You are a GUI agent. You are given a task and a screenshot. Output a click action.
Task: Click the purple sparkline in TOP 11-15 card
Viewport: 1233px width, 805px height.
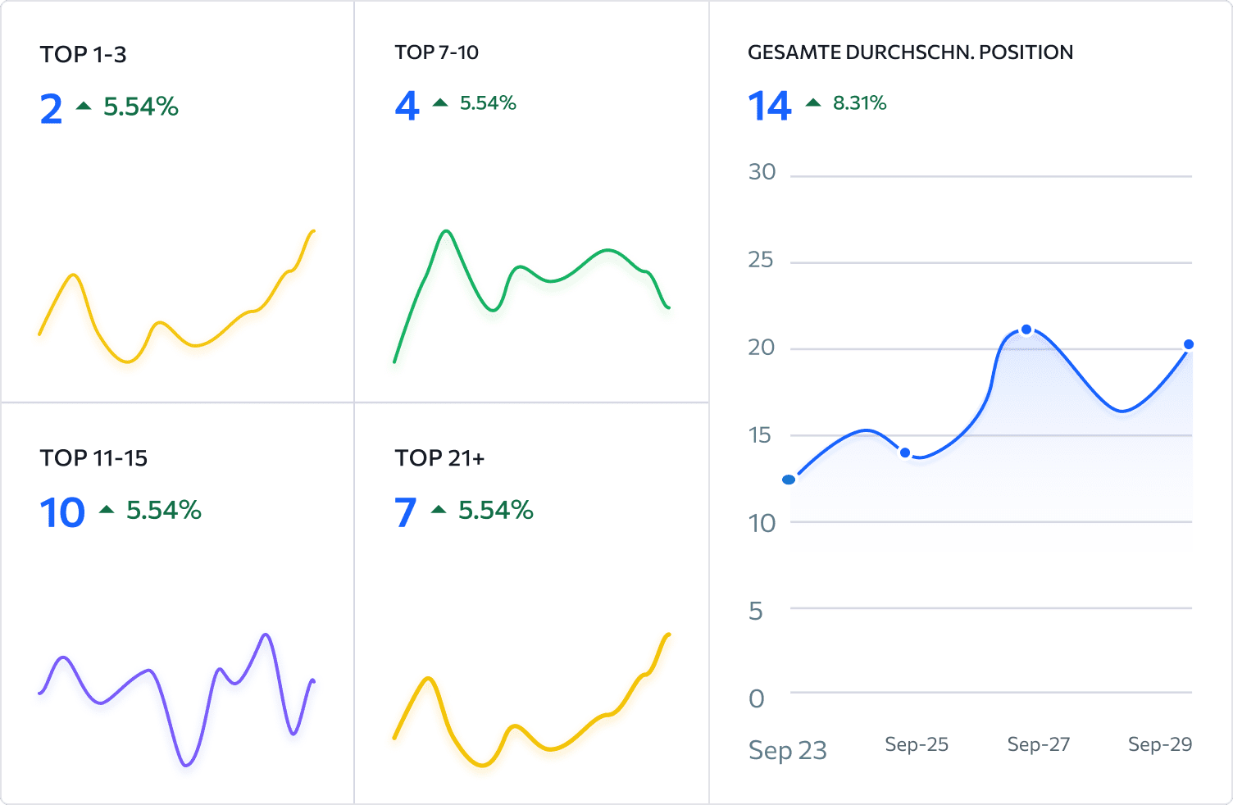(x=177, y=699)
